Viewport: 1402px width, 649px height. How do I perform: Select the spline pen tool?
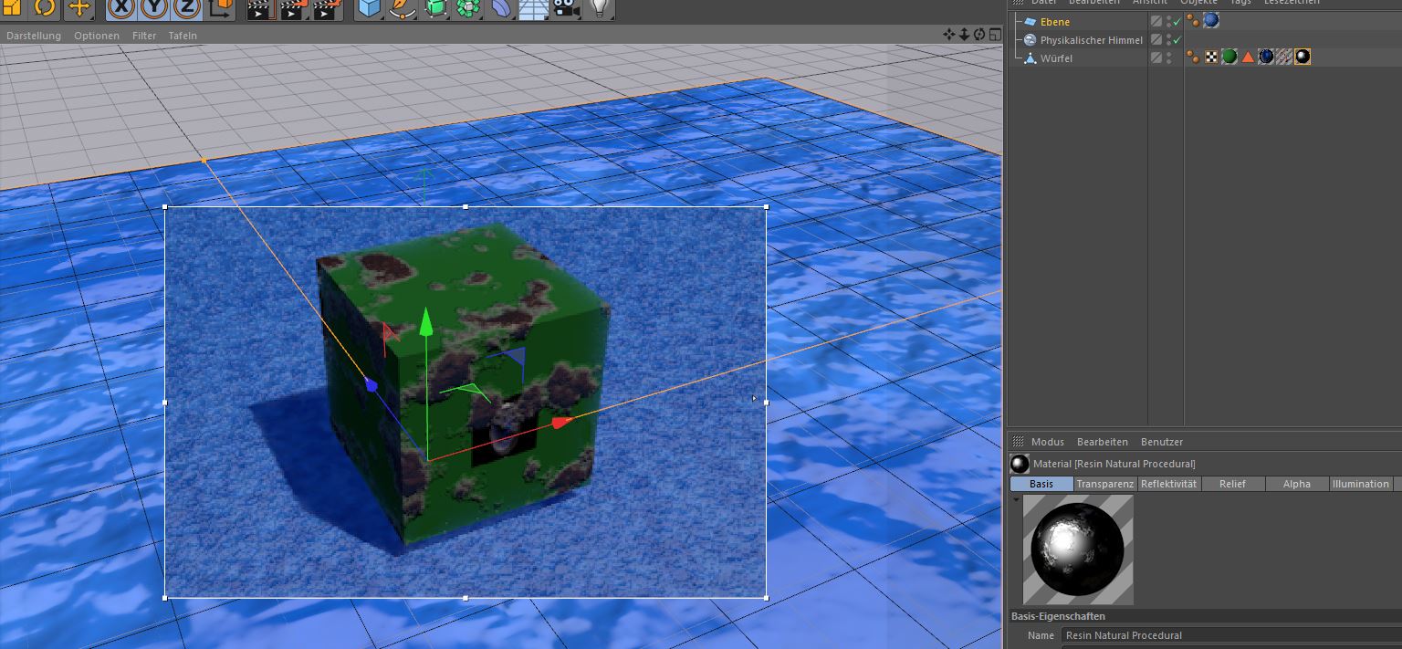402,8
